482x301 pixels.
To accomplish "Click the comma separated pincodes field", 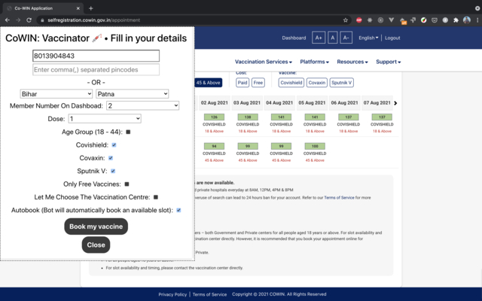I will [96, 70].
